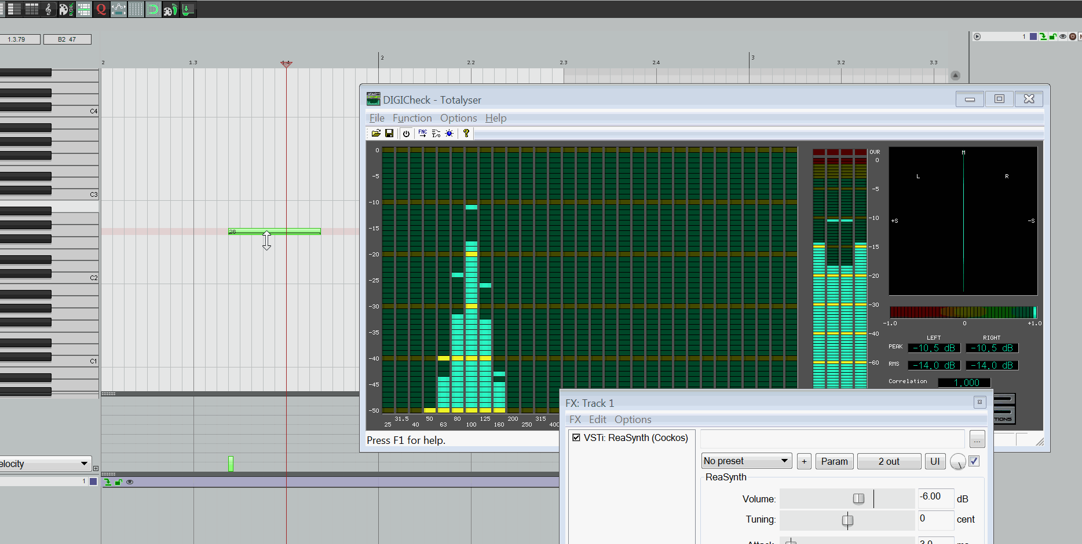
Task: Click the power icon in DIGICheck toolbar
Action: coord(406,134)
